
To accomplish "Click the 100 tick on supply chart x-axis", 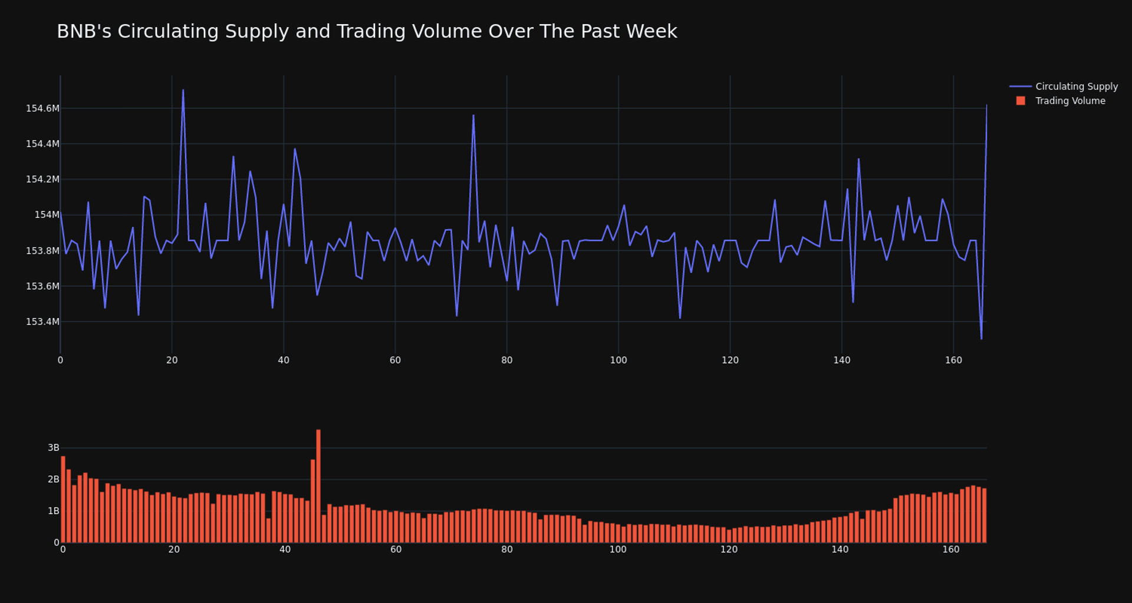I will (x=618, y=360).
